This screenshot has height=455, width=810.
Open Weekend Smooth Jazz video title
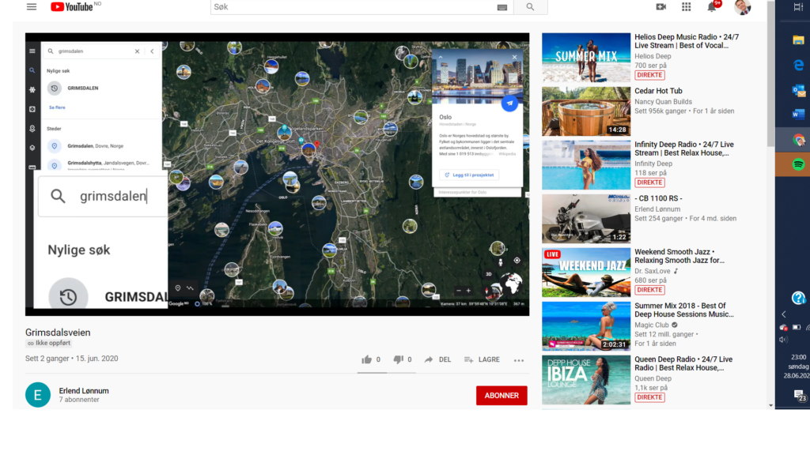click(x=679, y=256)
